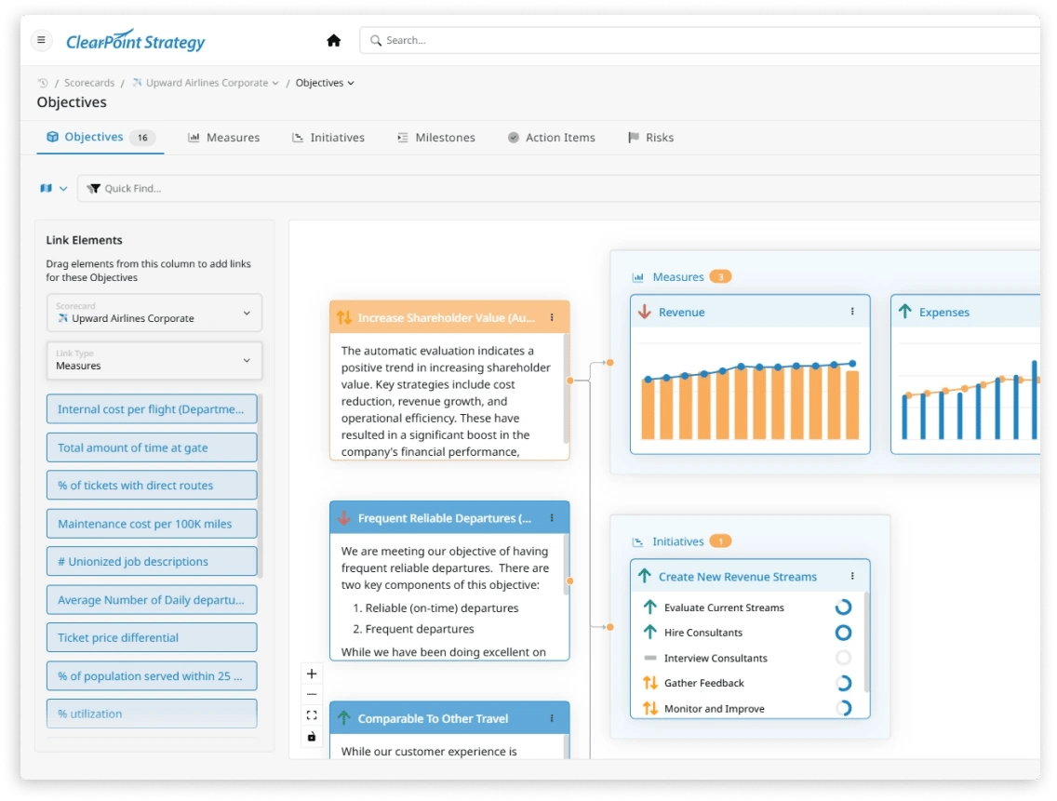
Task: Select Total amount of time at gate
Action: pyautogui.click(x=152, y=447)
